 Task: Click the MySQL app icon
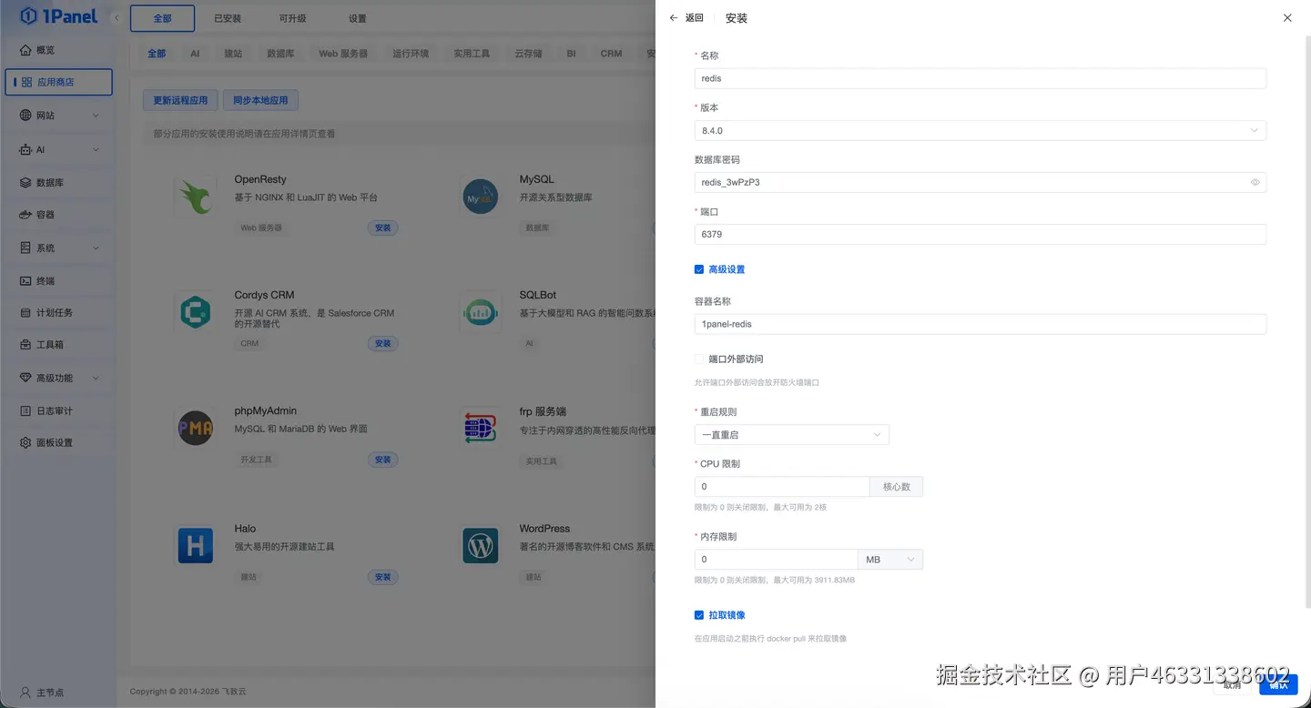coord(480,196)
